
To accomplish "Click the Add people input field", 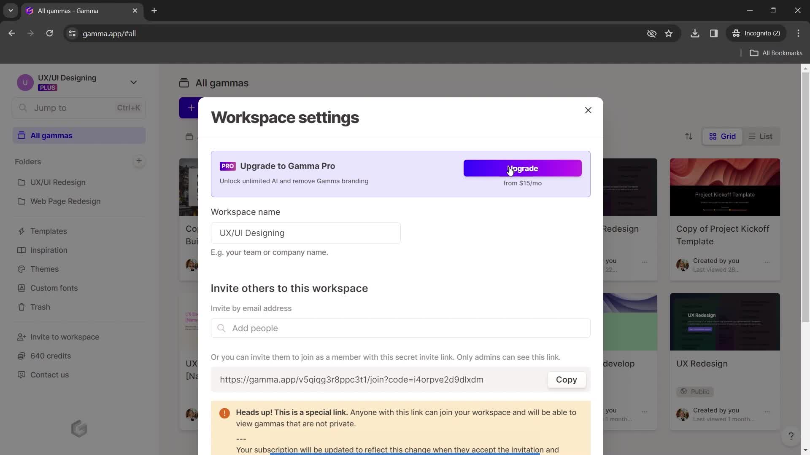I will pyautogui.click(x=400, y=328).
